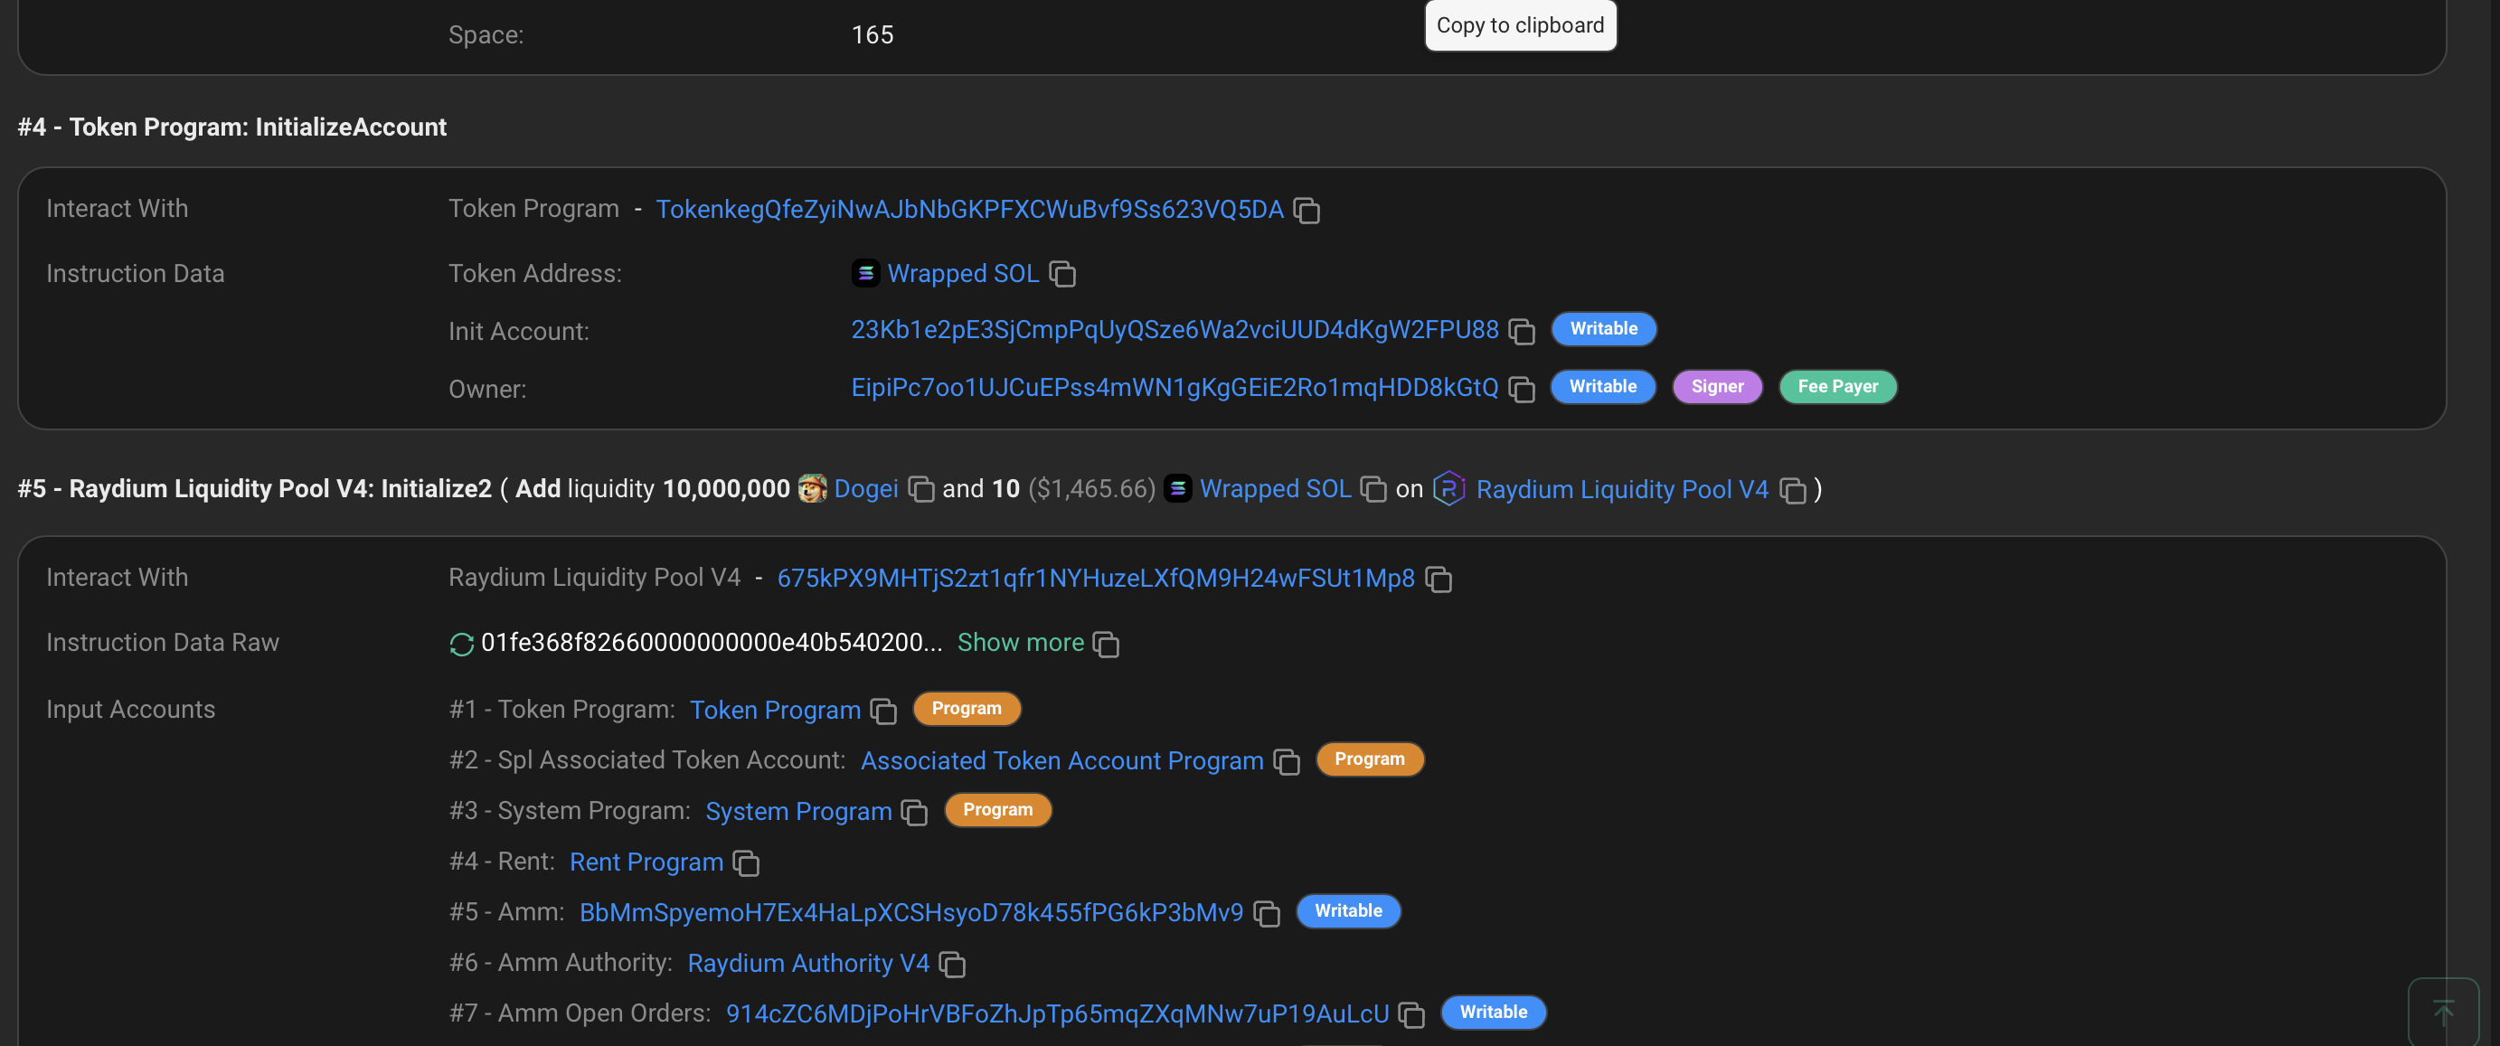Click the Fee Payer badge

[x=1837, y=387]
